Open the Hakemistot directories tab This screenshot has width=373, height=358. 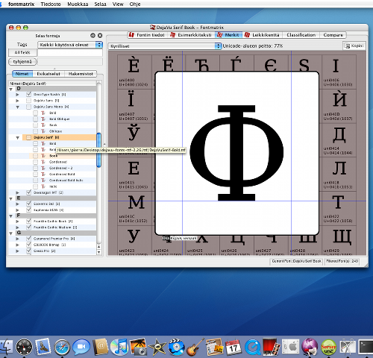point(81,74)
